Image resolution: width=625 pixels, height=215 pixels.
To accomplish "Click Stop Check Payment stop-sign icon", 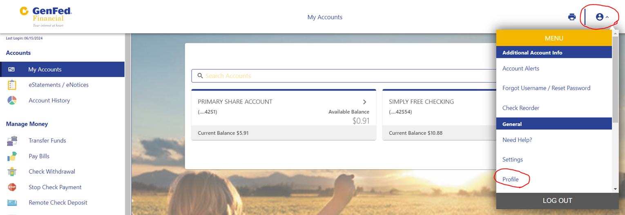I will pos(12,187).
